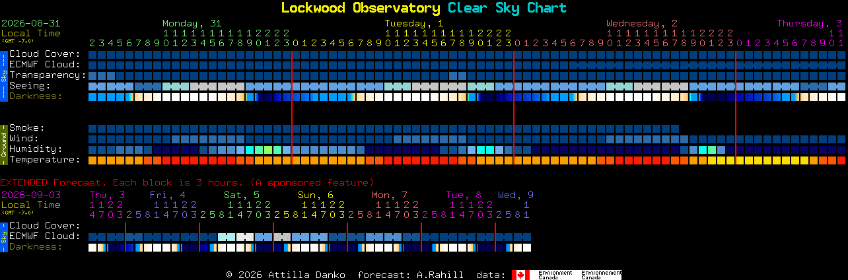848x280 pixels.
Task: Click the Tuesday, 1 date header
Action: (414, 23)
